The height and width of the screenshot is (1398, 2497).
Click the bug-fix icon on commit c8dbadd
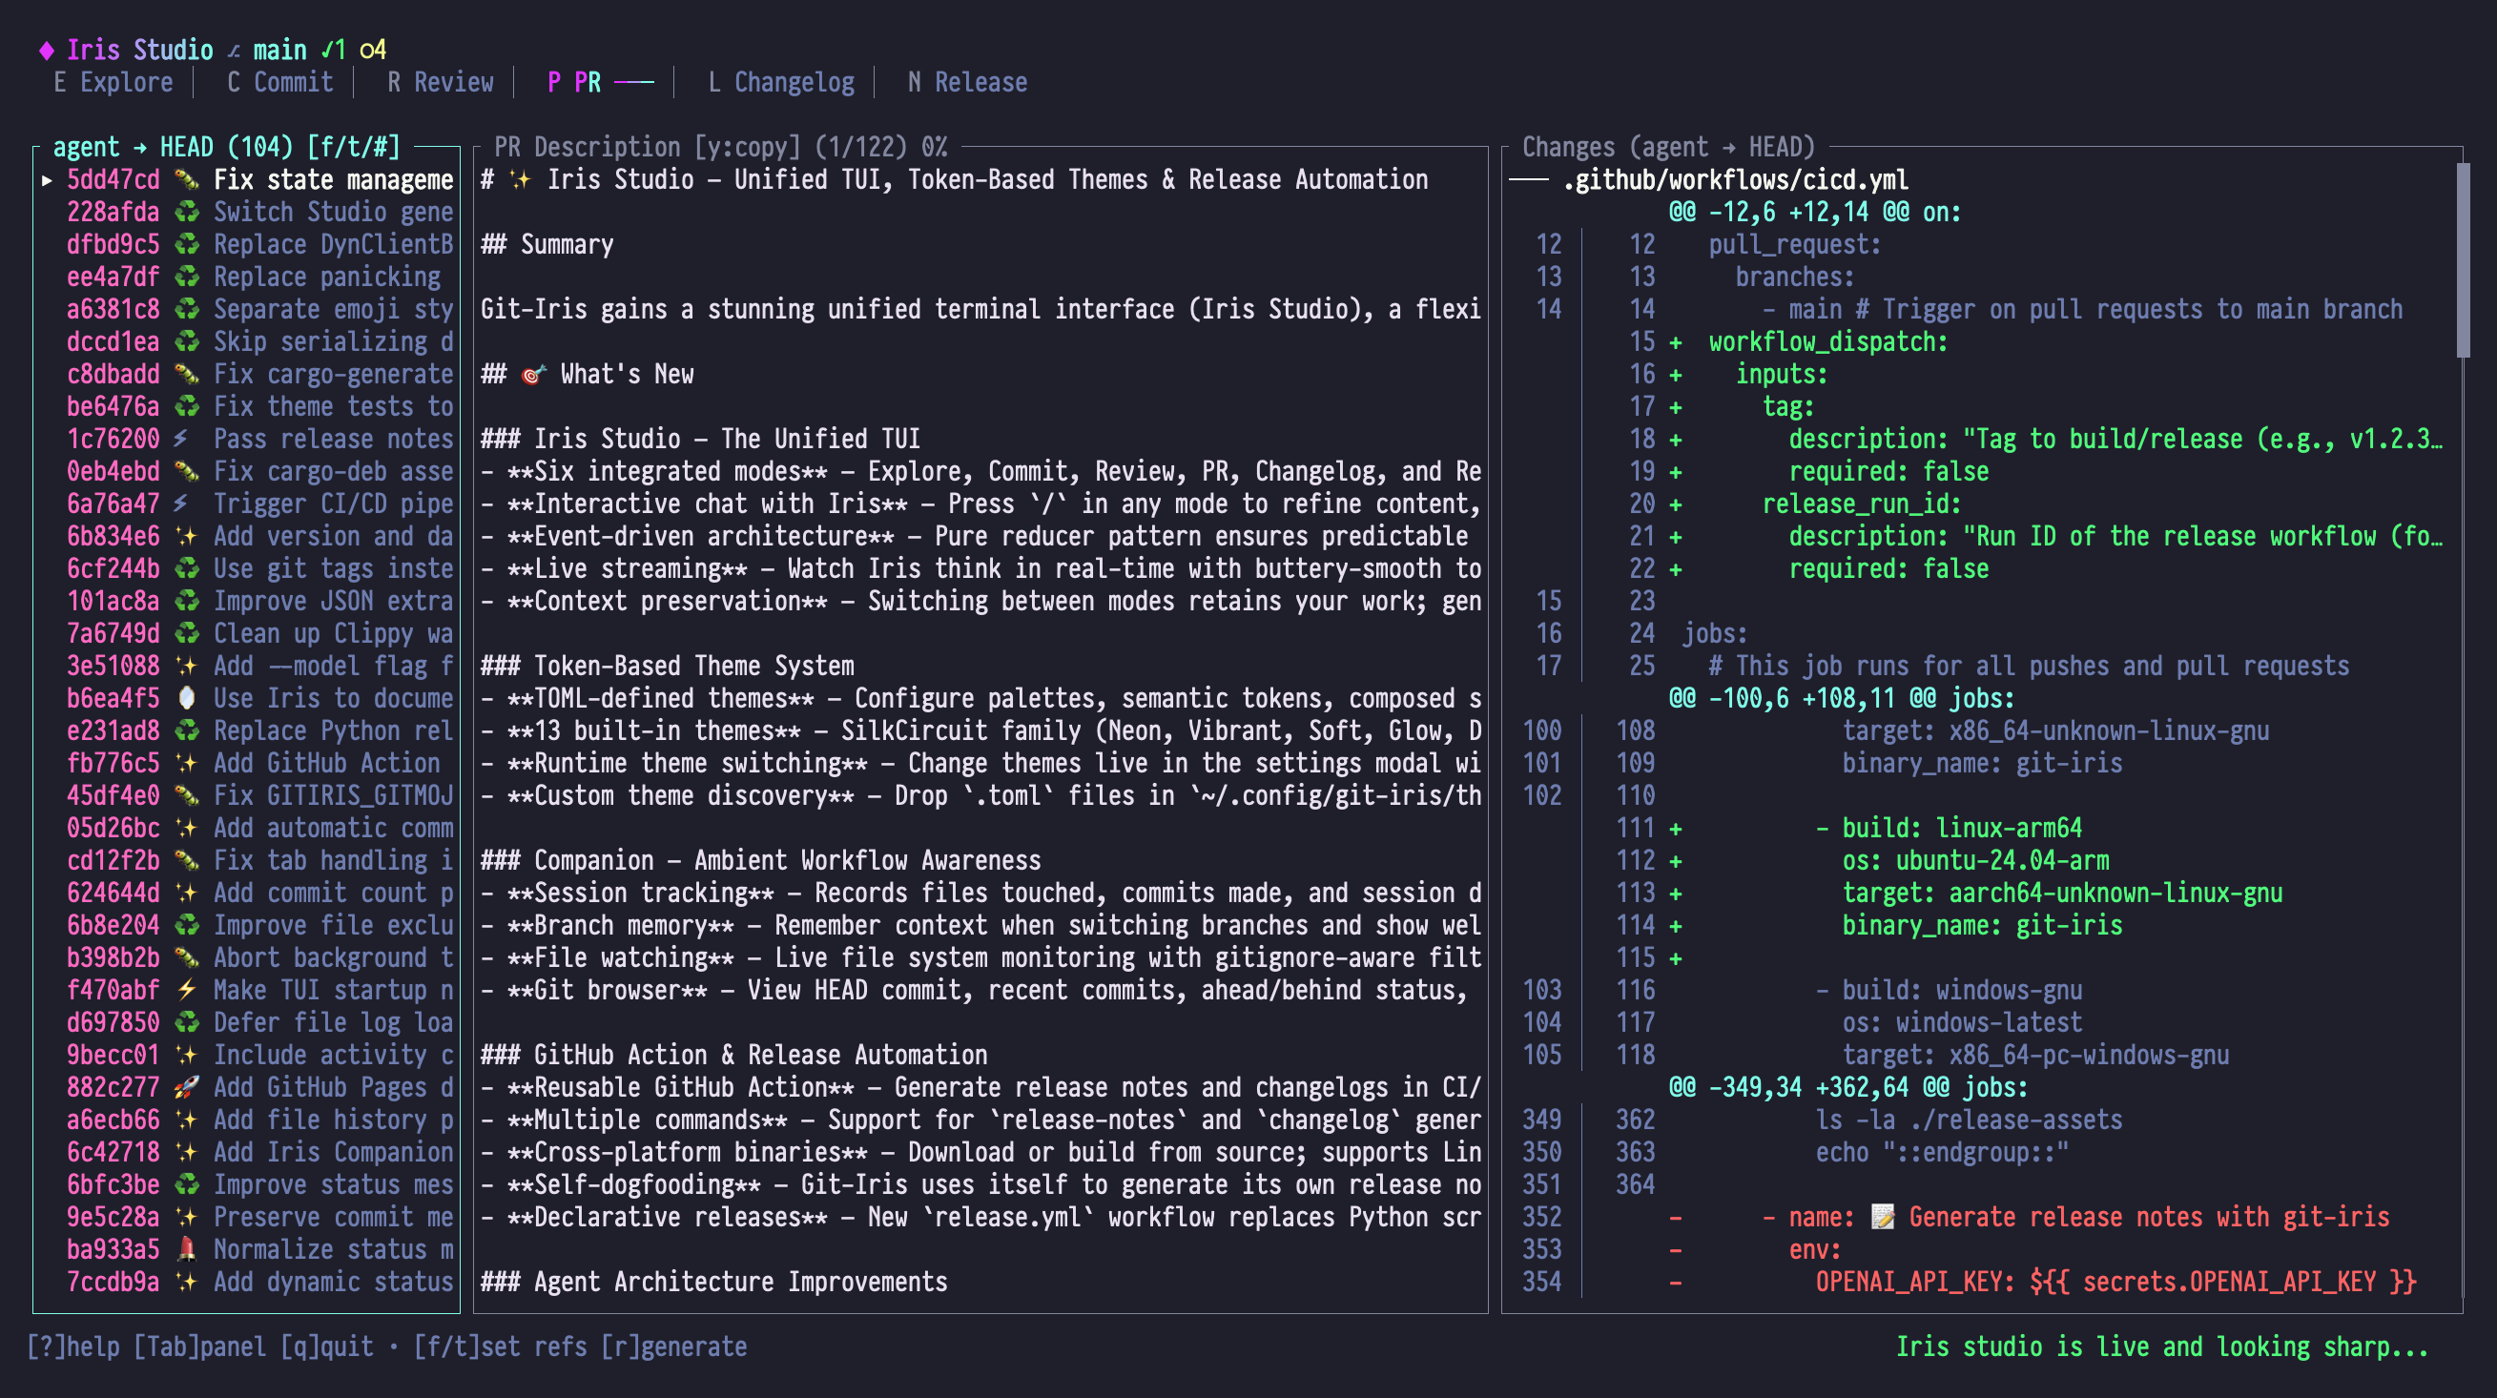coord(186,374)
